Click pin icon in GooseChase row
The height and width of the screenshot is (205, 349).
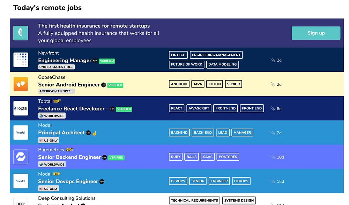tap(273, 84)
